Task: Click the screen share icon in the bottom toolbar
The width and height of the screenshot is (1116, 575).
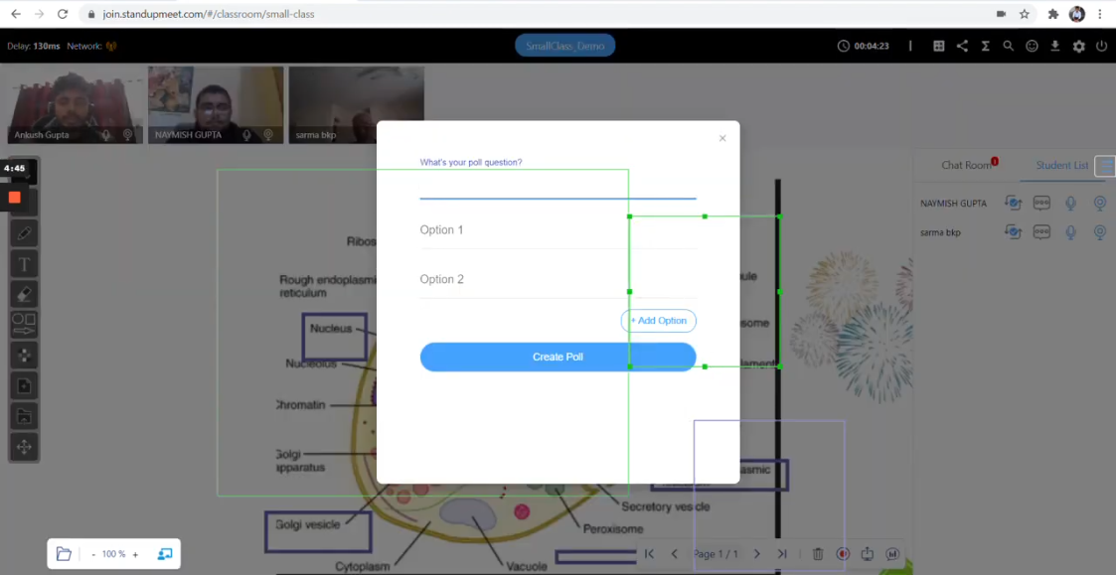Action: tap(867, 554)
